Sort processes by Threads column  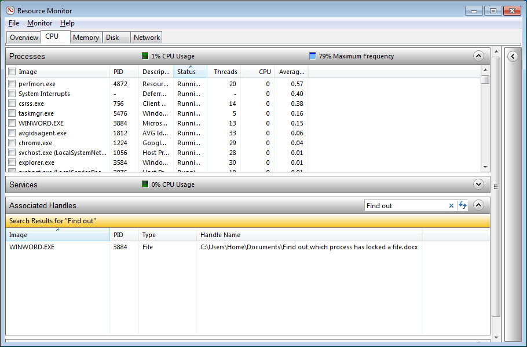225,72
